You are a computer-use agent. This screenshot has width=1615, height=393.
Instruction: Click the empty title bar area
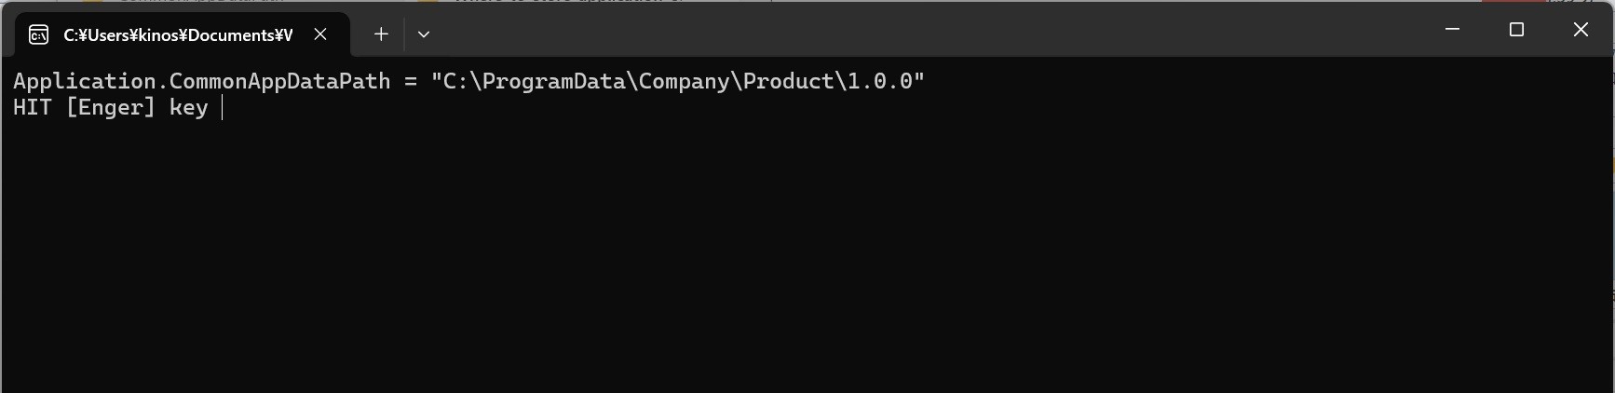pos(931,30)
